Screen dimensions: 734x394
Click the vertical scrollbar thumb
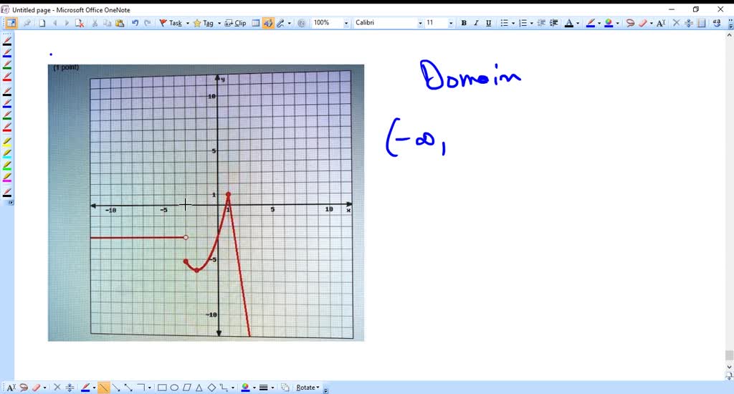(729, 355)
